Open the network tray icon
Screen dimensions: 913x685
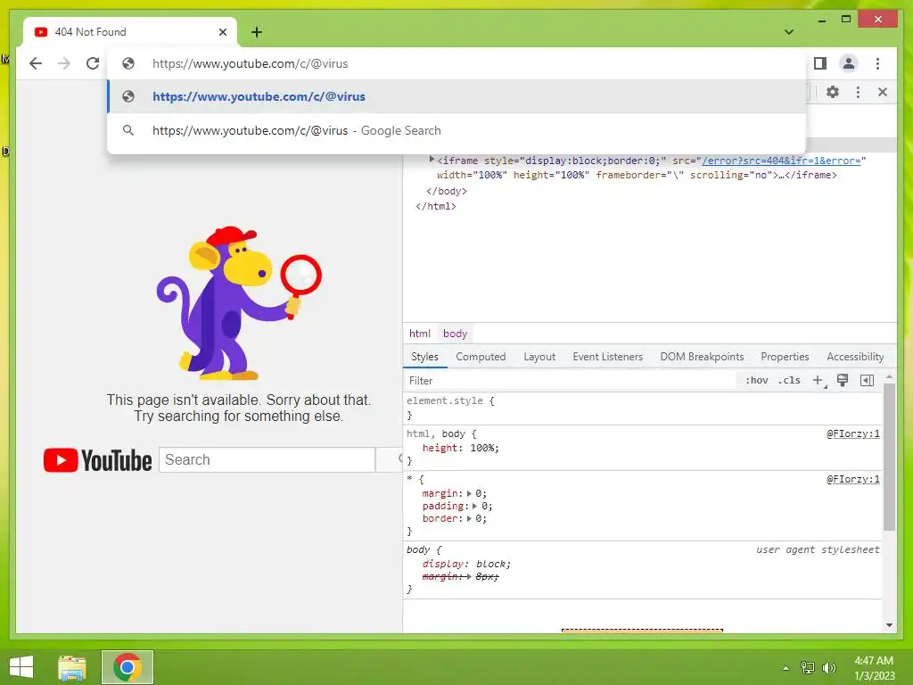808,667
